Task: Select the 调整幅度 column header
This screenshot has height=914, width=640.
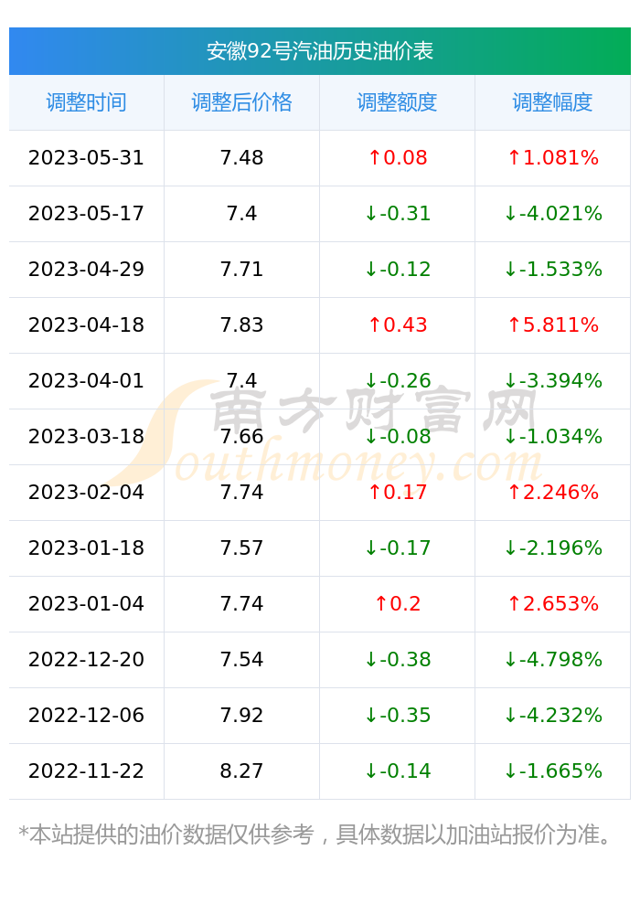Action: (x=552, y=102)
